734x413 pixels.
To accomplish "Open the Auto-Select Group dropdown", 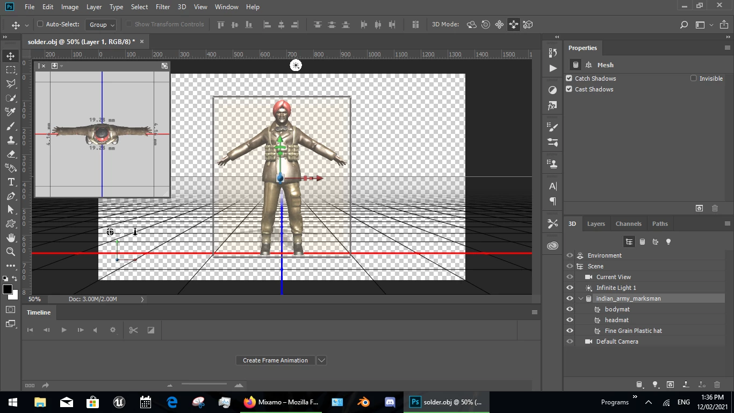I will click(102, 25).
